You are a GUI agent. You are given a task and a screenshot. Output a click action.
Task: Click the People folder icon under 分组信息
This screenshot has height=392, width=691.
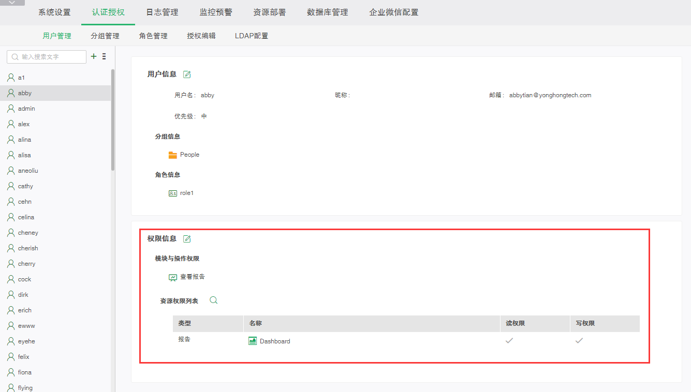pyautogui.click(x=172, y=154)
